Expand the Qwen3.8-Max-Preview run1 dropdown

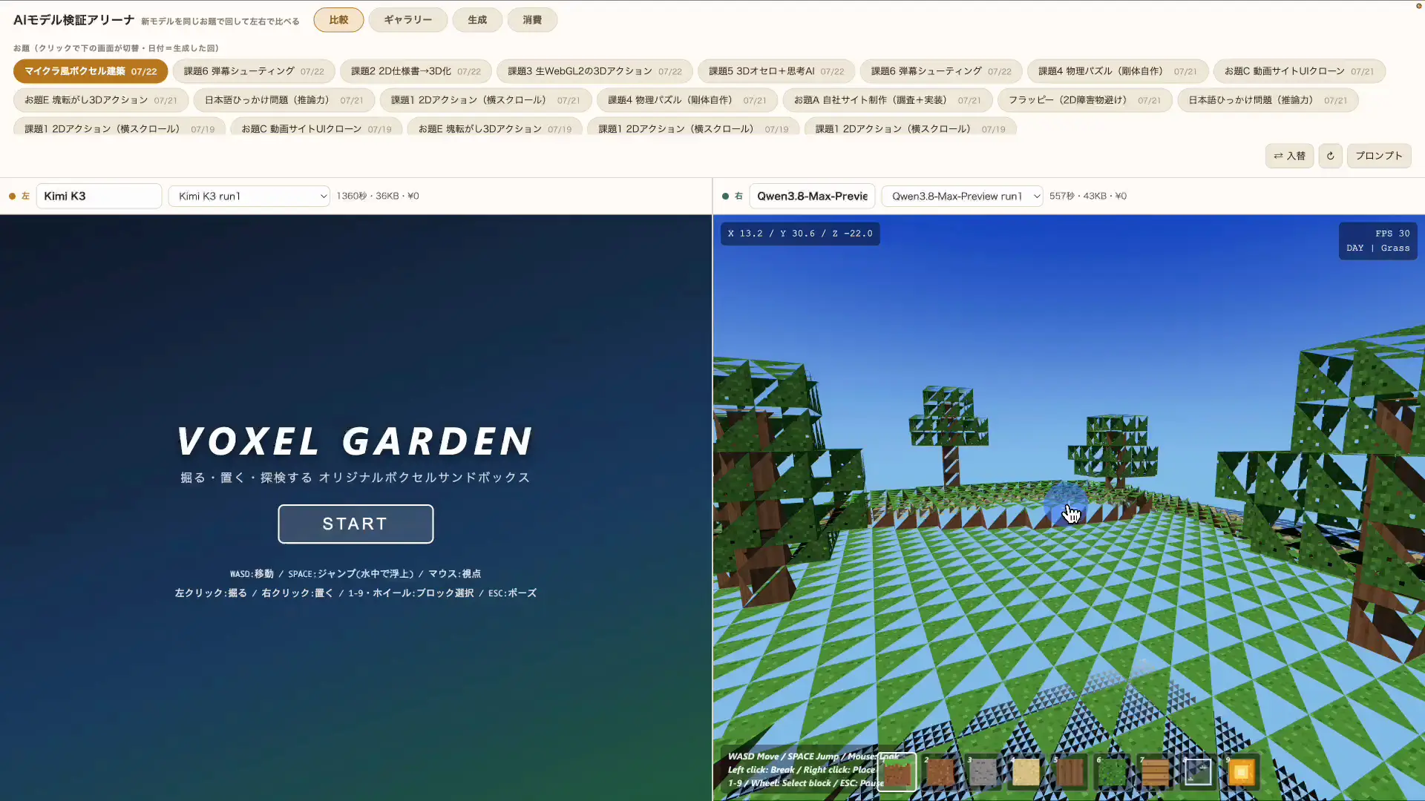(x=962, y=196)
